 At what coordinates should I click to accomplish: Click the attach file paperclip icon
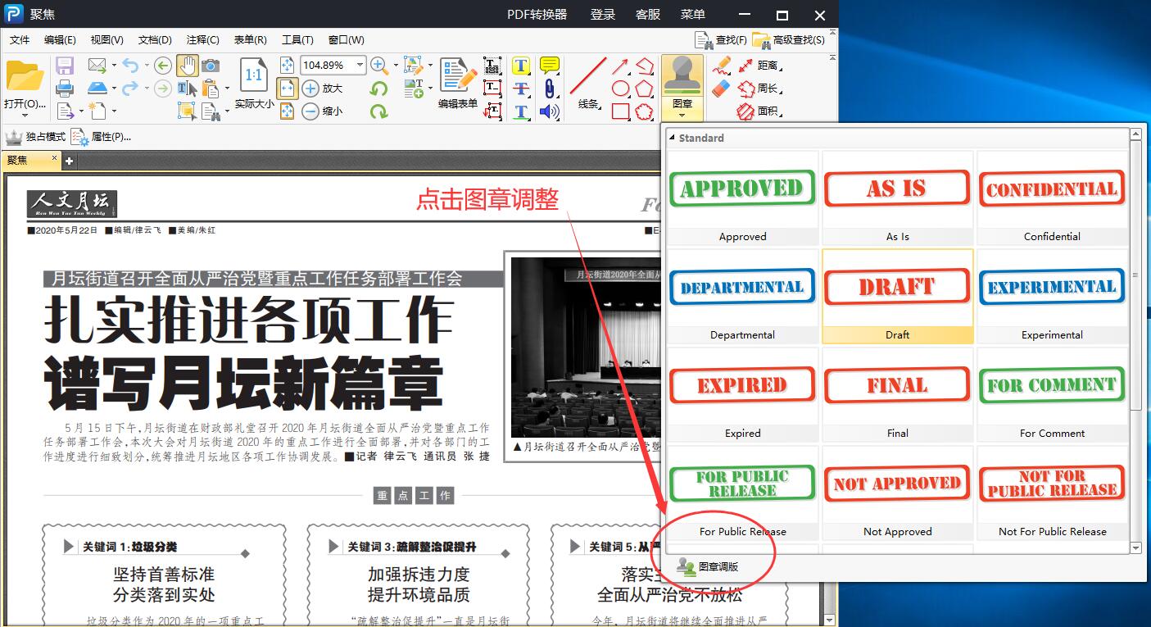coord(550,88)
